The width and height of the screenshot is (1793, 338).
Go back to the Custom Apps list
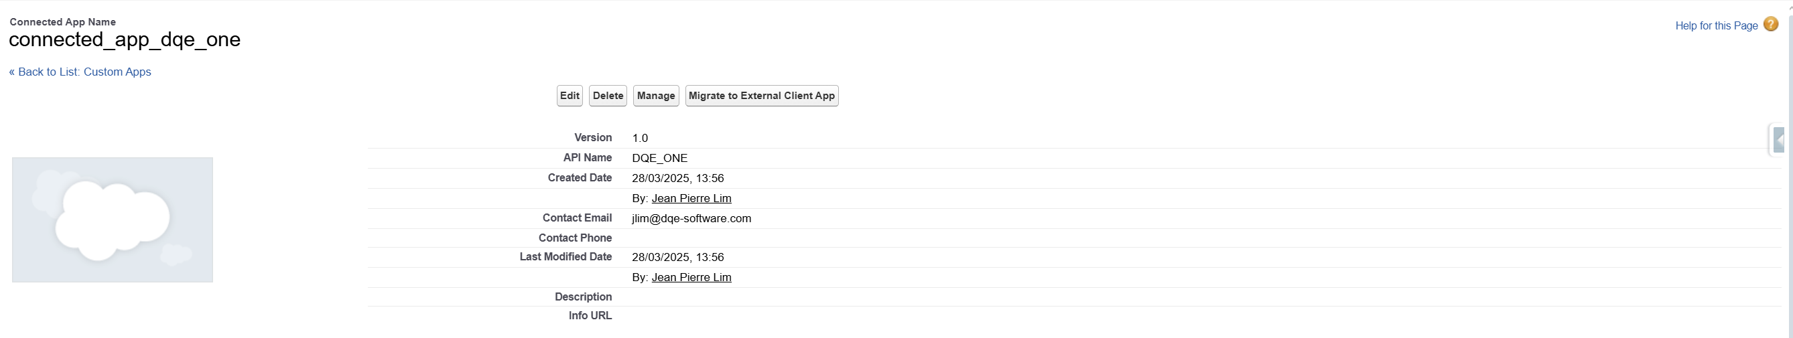[80, 72]
